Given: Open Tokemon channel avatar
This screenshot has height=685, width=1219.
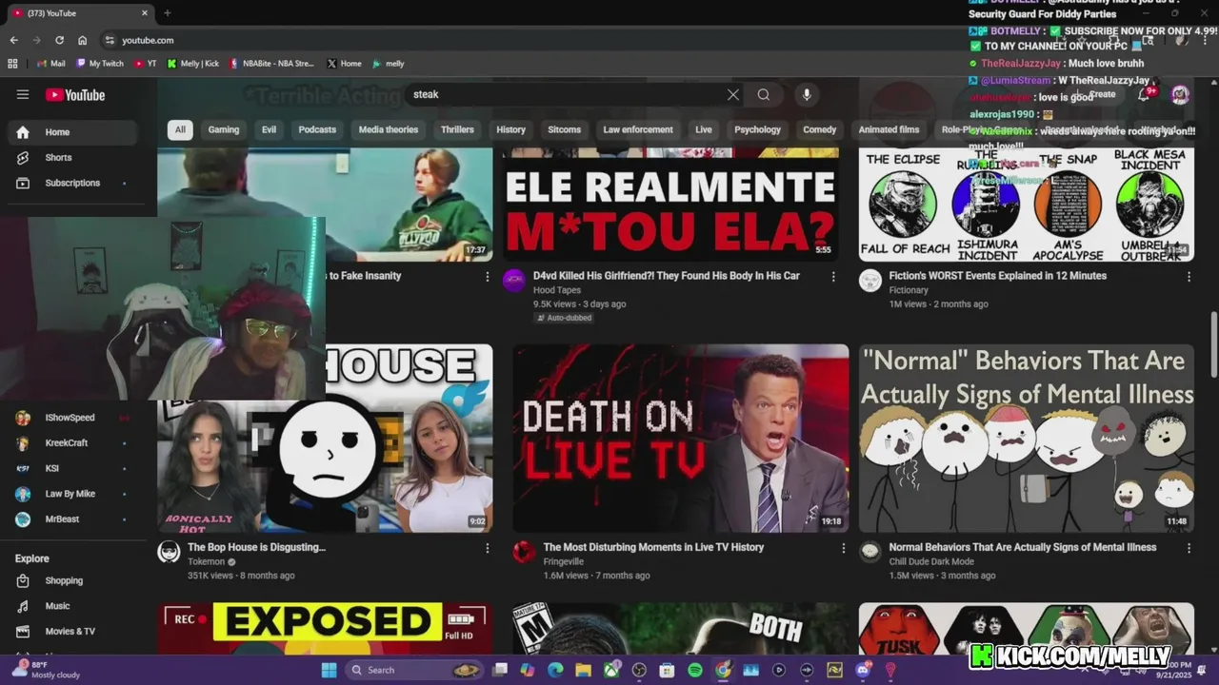Looking at the screenshot, I should pyautogui.click(x=169, y=552).
